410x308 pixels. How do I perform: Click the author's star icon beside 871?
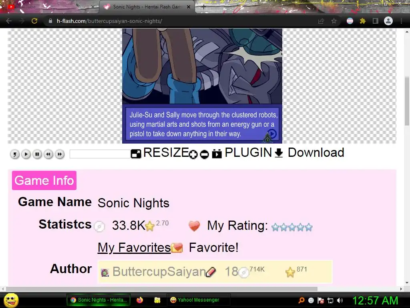(290, 272)
